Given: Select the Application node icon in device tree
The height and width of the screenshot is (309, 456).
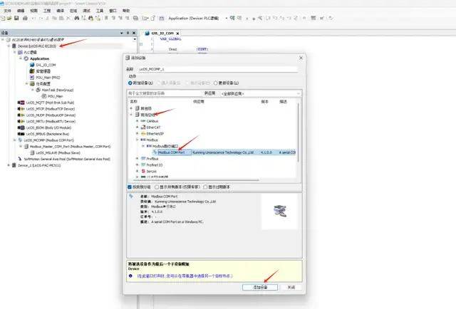Looking at the screenshot, I should [27, 59].
